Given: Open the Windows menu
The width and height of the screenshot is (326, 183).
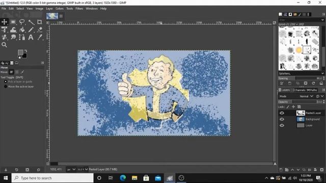Looking at the screenshot, I should [92, 9].
